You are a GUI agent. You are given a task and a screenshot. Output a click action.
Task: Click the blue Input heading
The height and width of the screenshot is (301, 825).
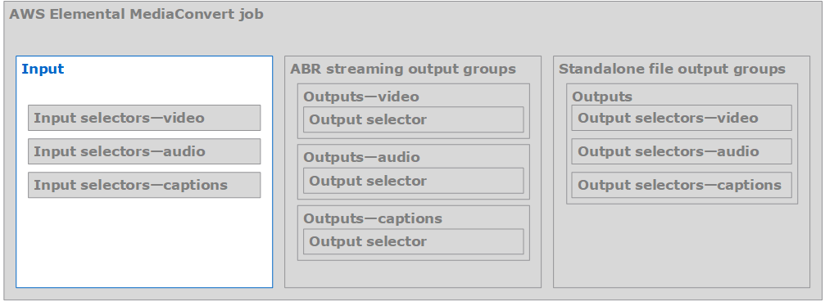43,69
